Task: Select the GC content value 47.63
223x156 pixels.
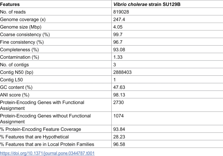Action: (x=119, y=87)
